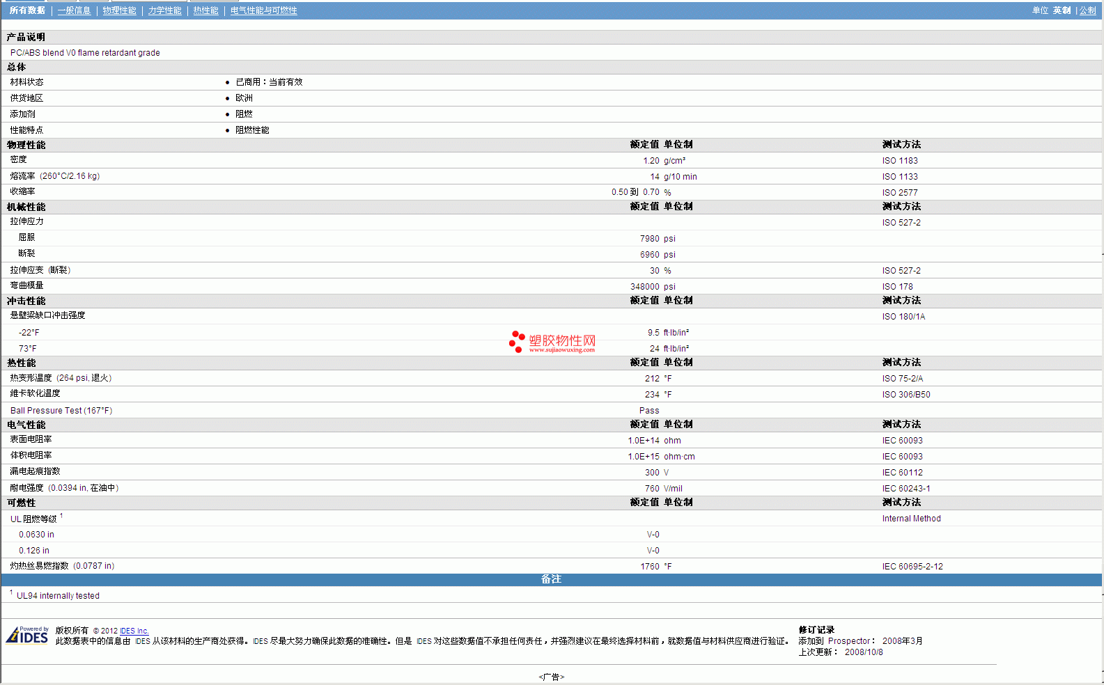
Task: Click 'IEC 60093' in the 体积电阻率 row
Action: click(x=902, y=457)
